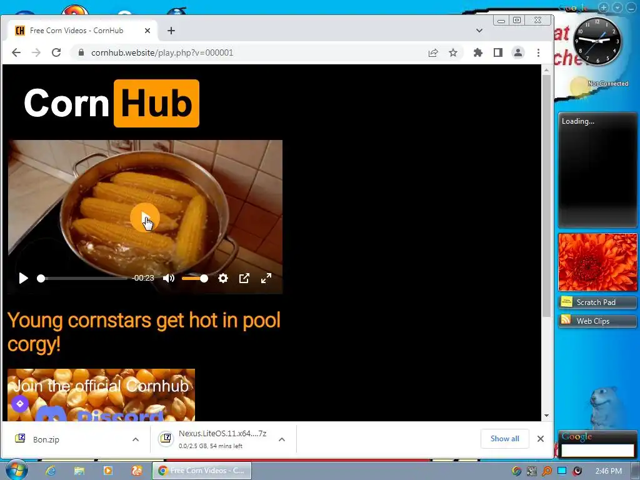Expand Nexus.LiteOS download options

click(x=282, y=439)
